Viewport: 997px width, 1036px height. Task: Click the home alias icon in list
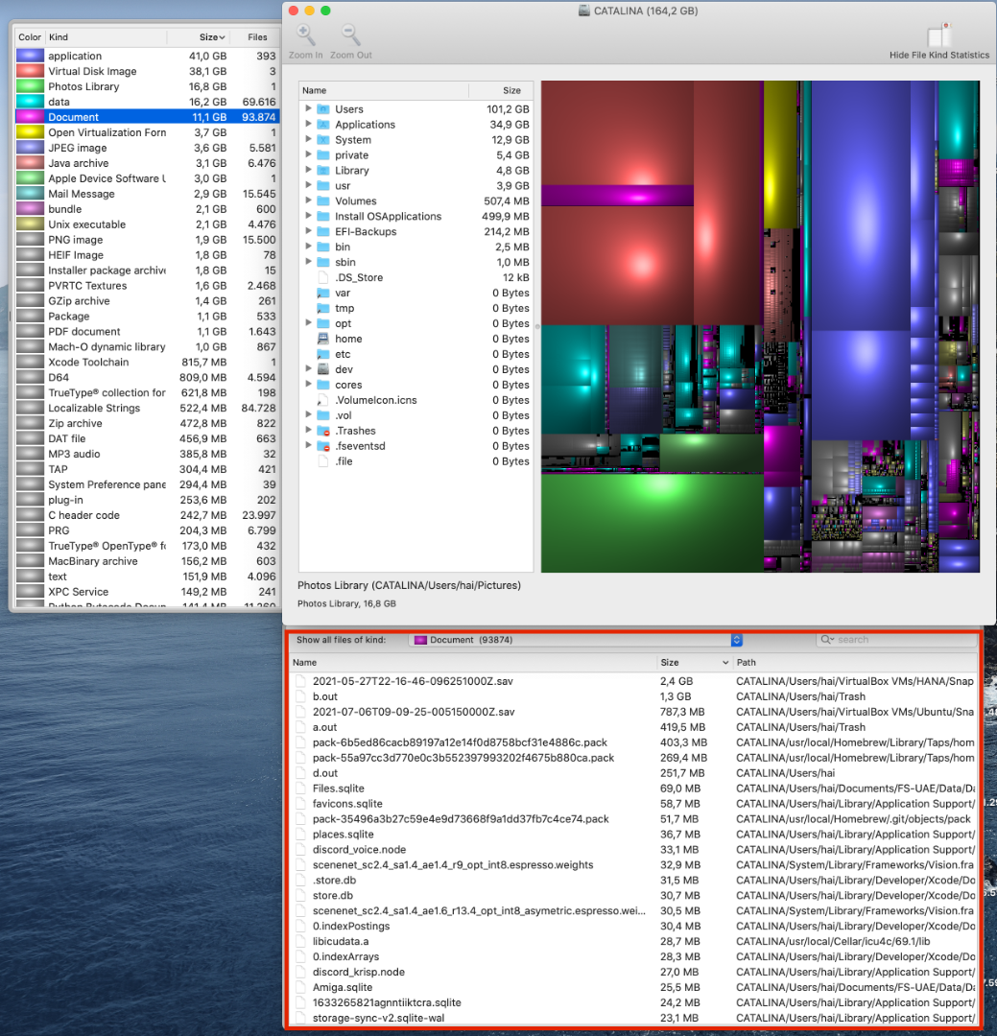323,340
